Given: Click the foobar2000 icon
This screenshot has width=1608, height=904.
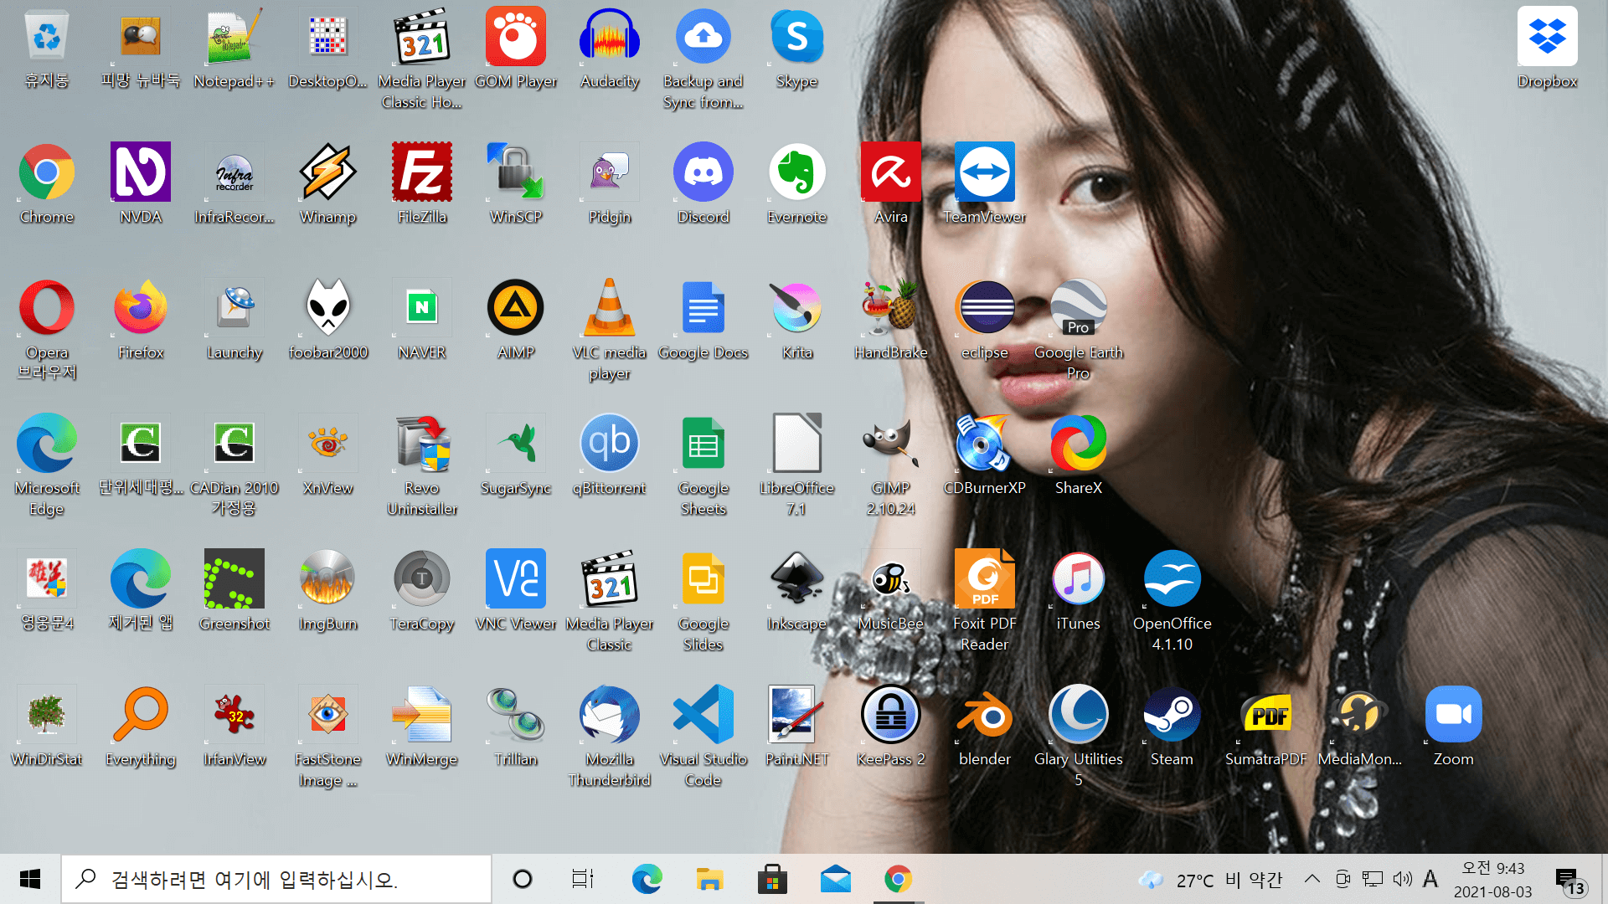Looking at the screenshot, I should 328,320.
